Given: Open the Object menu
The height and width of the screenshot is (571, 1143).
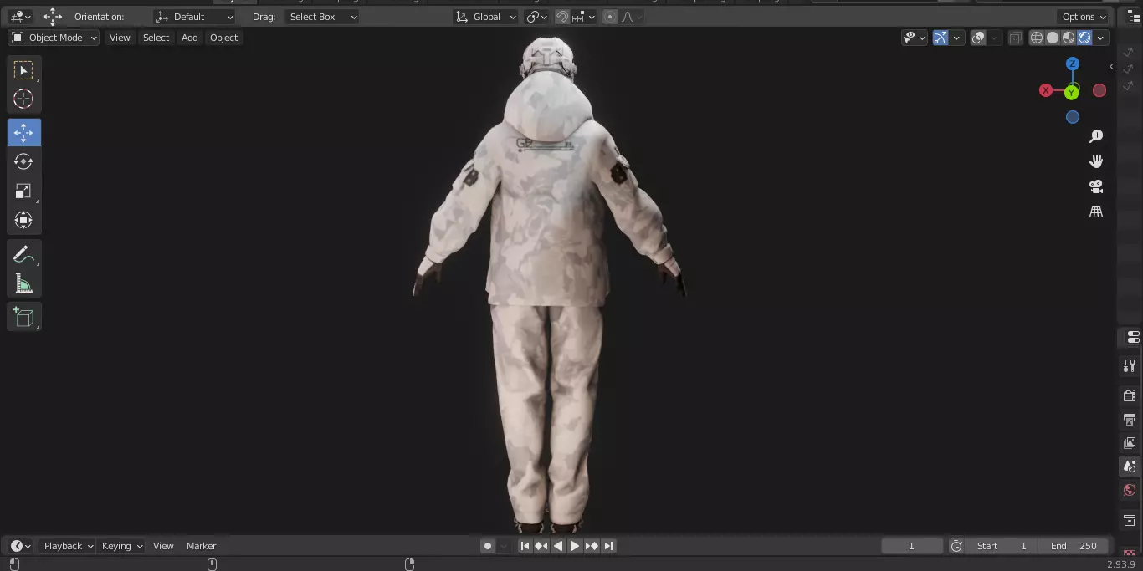Looking at the screenshot, I should tap(223, 38).
